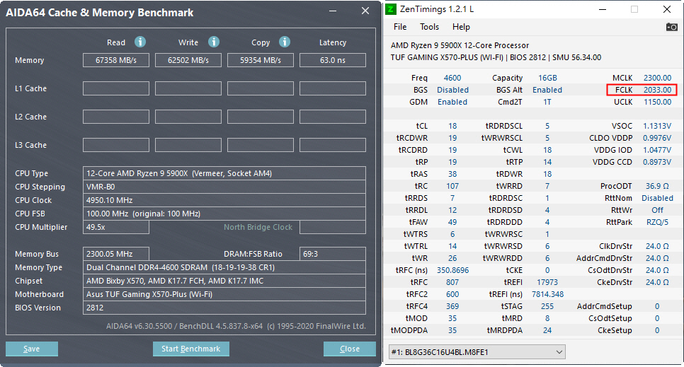Click the VDDG IOD value 1.0477V
This screenshot has height=367, width=684.
[x=657, y=150]
